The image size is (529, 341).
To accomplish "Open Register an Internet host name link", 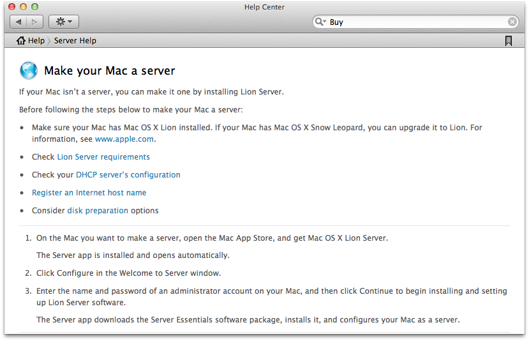I will tap(89, 193).
